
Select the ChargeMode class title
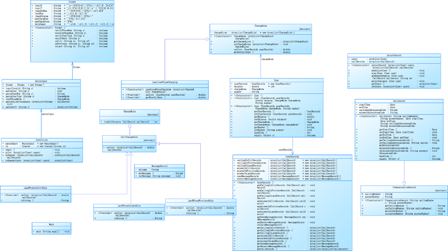point(261,26)
